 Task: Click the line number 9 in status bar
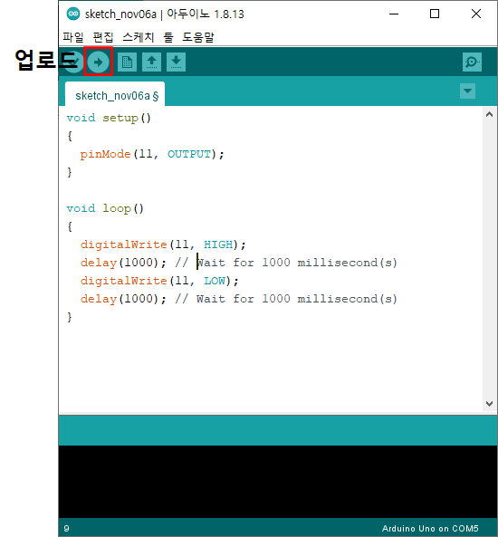point(66,529)
